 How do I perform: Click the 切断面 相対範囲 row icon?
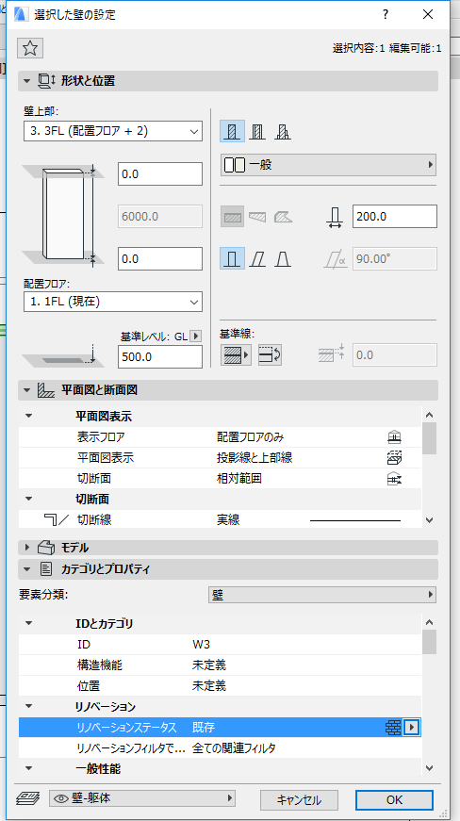[x=393, y=479]
